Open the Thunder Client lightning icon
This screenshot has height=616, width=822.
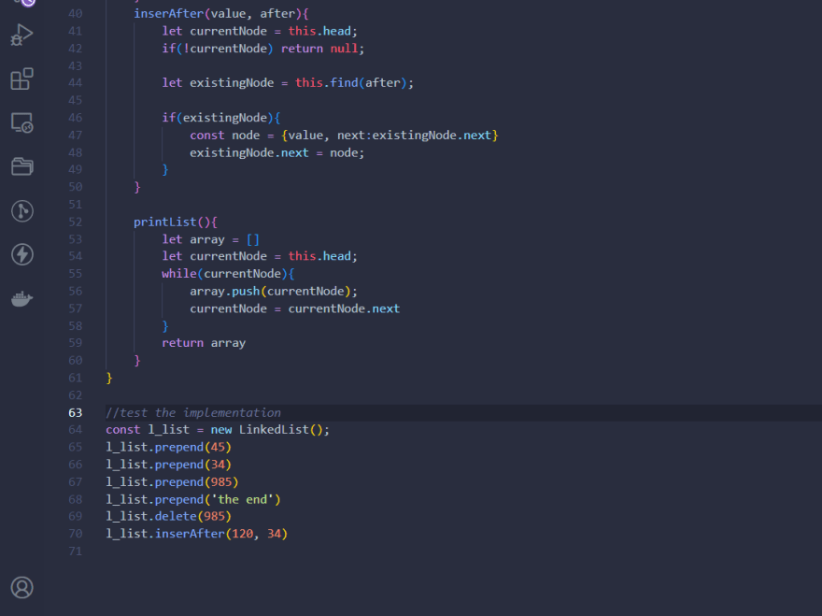(x=22, y=254)
